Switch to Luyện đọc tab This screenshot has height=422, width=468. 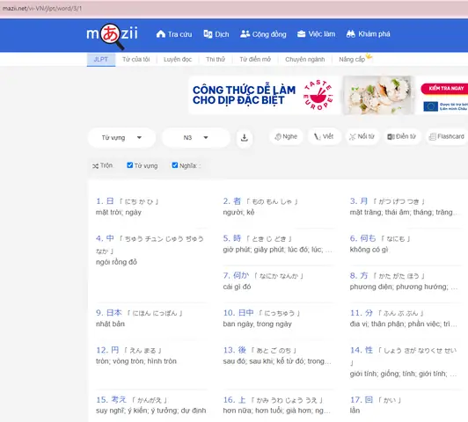(178, 60)
